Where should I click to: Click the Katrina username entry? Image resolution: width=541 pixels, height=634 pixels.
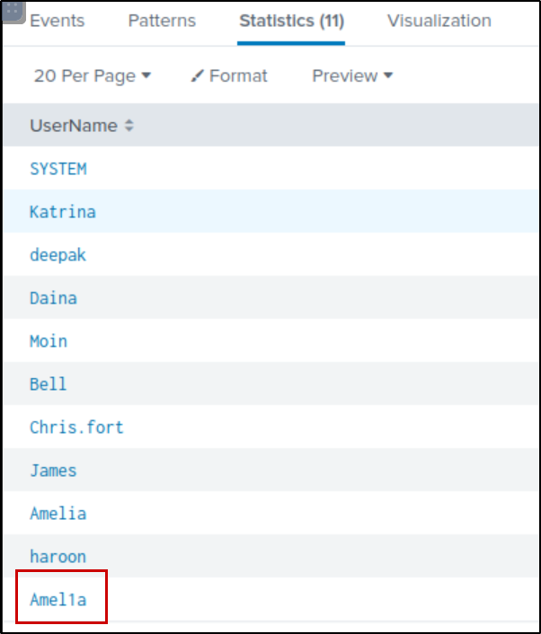pyautogui.click(x=63, y=212)
